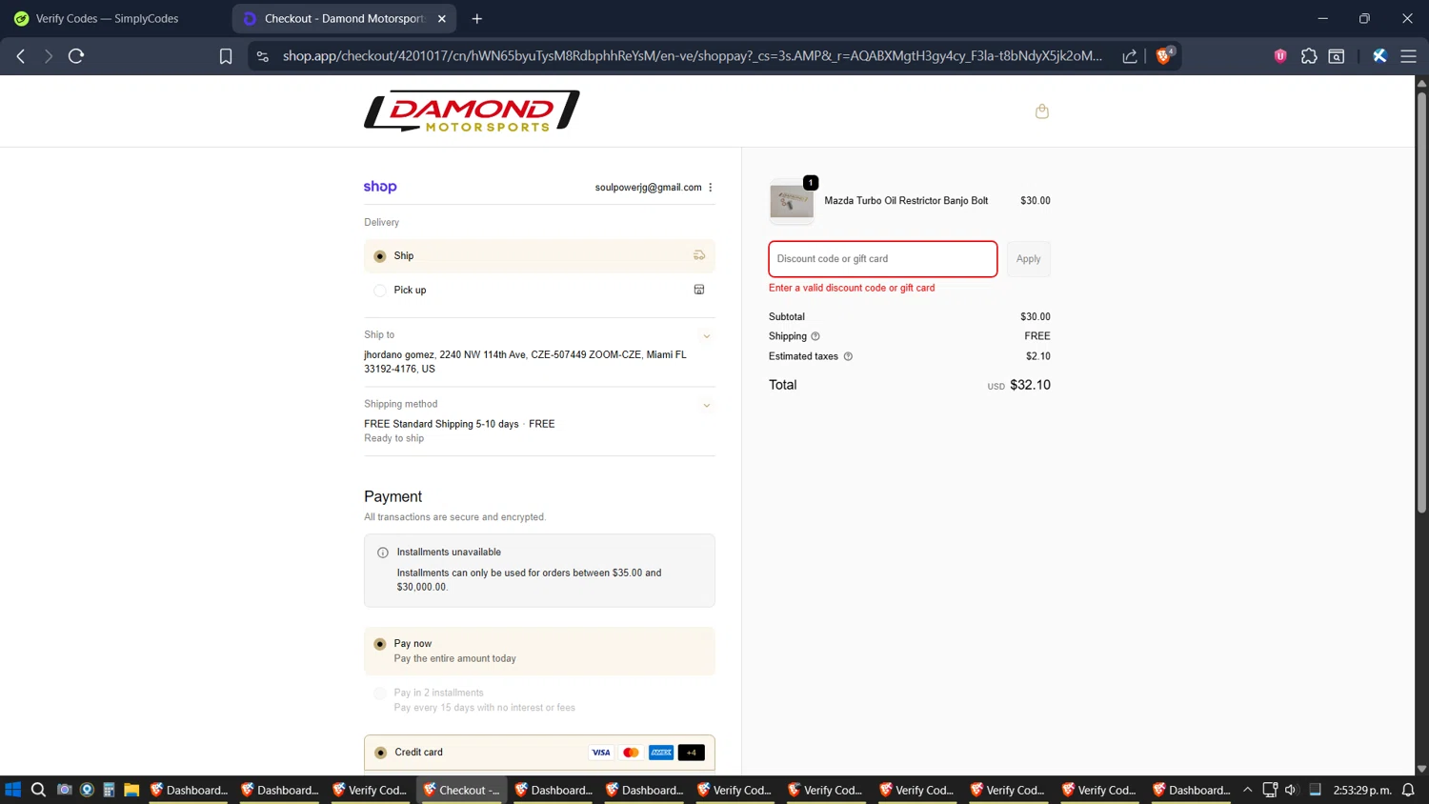Go back to the previous page

coord(21,56)
